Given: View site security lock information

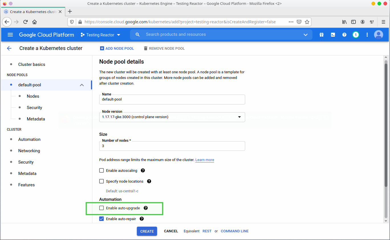Looking at the screenshot, I should coord(80,22).
